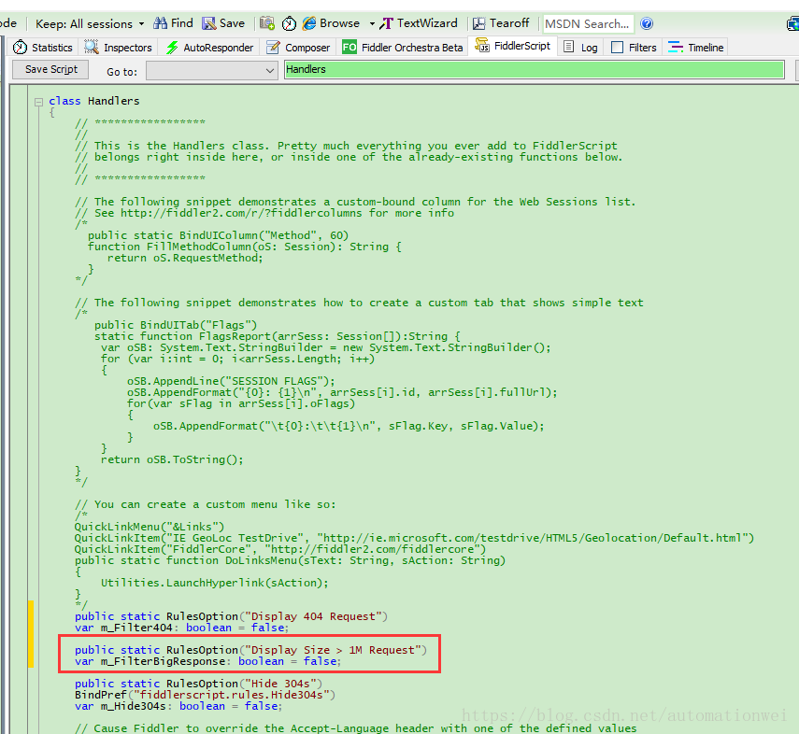
Task: Collapse the class Handlers code block
Action: pyautogui.click(x=38, y=102)
